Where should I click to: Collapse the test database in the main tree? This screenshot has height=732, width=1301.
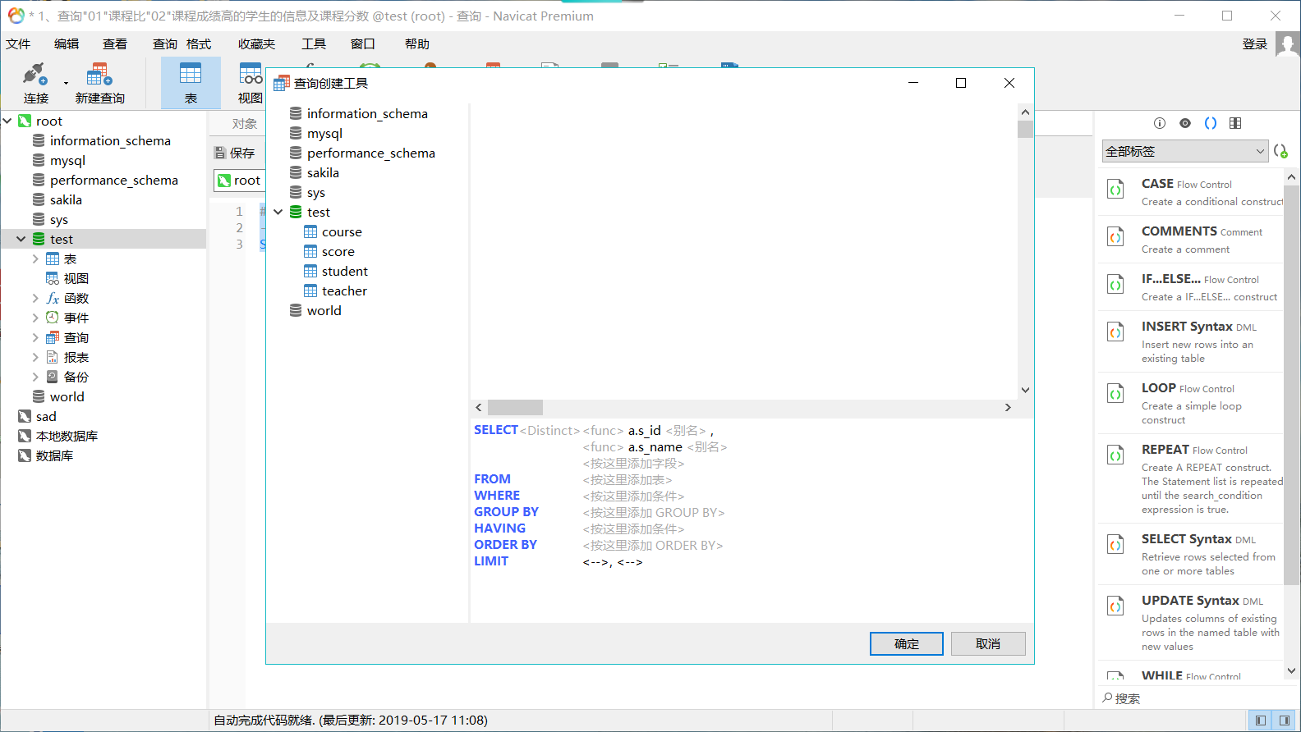tap(21, 240)
